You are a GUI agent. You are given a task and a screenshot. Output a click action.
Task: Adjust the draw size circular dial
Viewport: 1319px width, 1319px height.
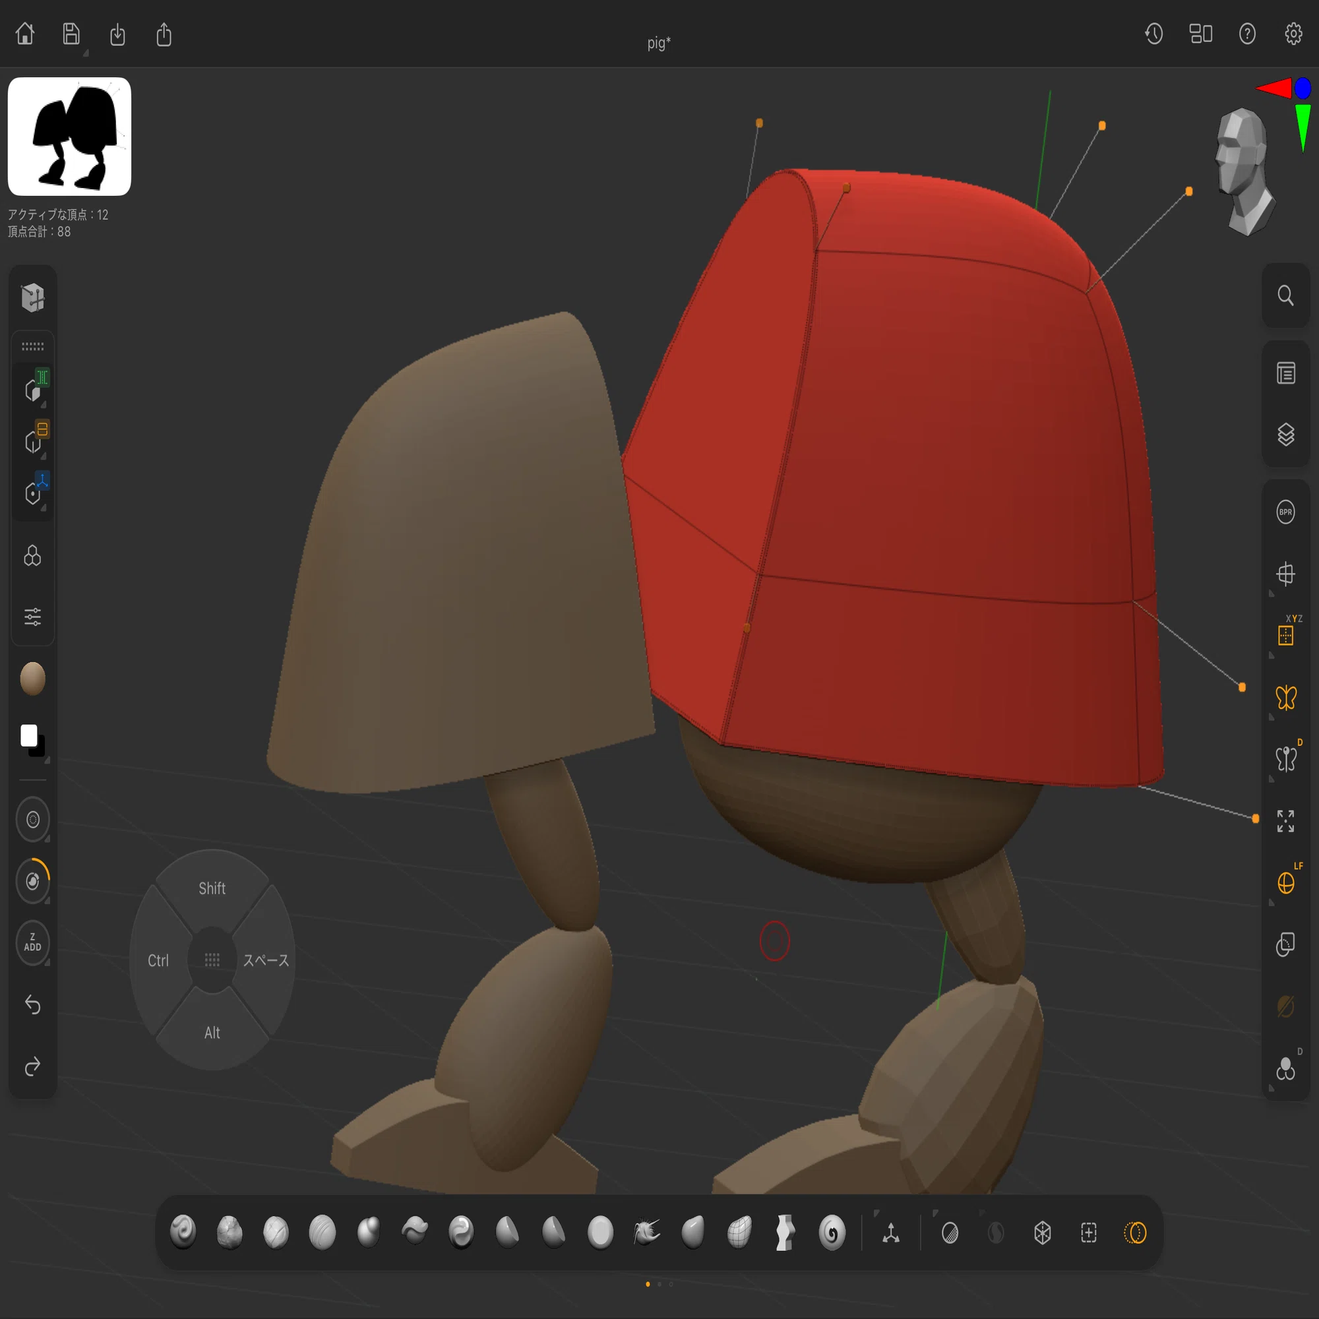tap(33, 819)
